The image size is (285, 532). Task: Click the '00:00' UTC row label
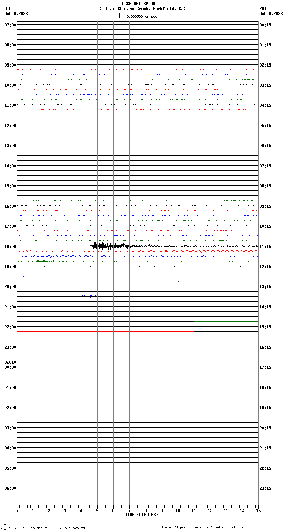(10, 367)
